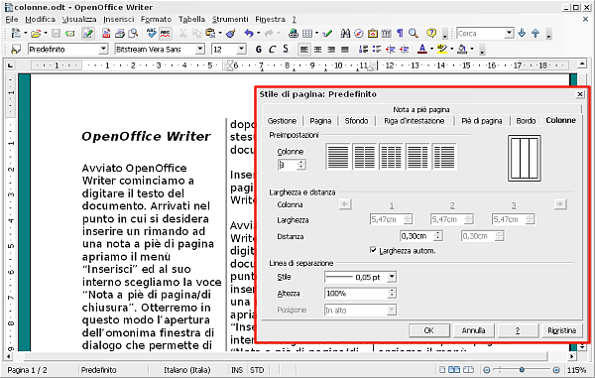The width and height of the screenshot is (595, 378).
Task: Toggle STD selection mode in status bar
Action: 257,370
